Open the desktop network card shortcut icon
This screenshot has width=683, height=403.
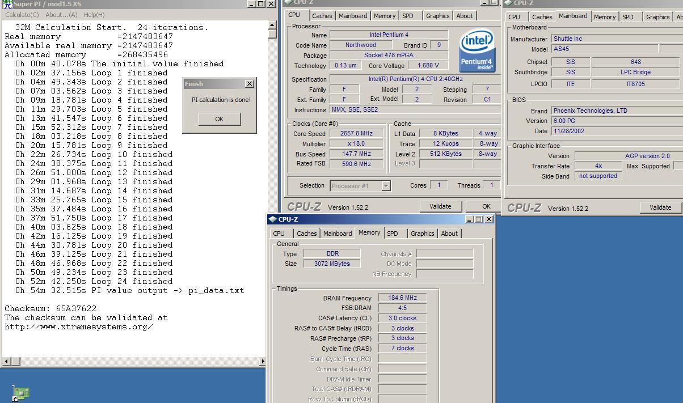pos(21,393)
